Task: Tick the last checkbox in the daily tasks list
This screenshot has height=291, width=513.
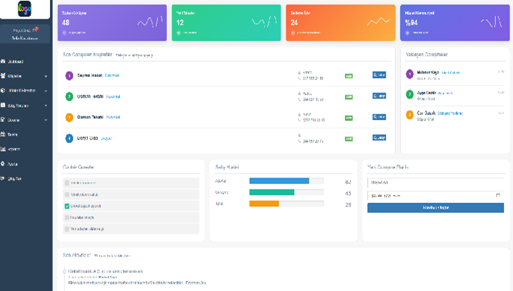Action: 67,229
